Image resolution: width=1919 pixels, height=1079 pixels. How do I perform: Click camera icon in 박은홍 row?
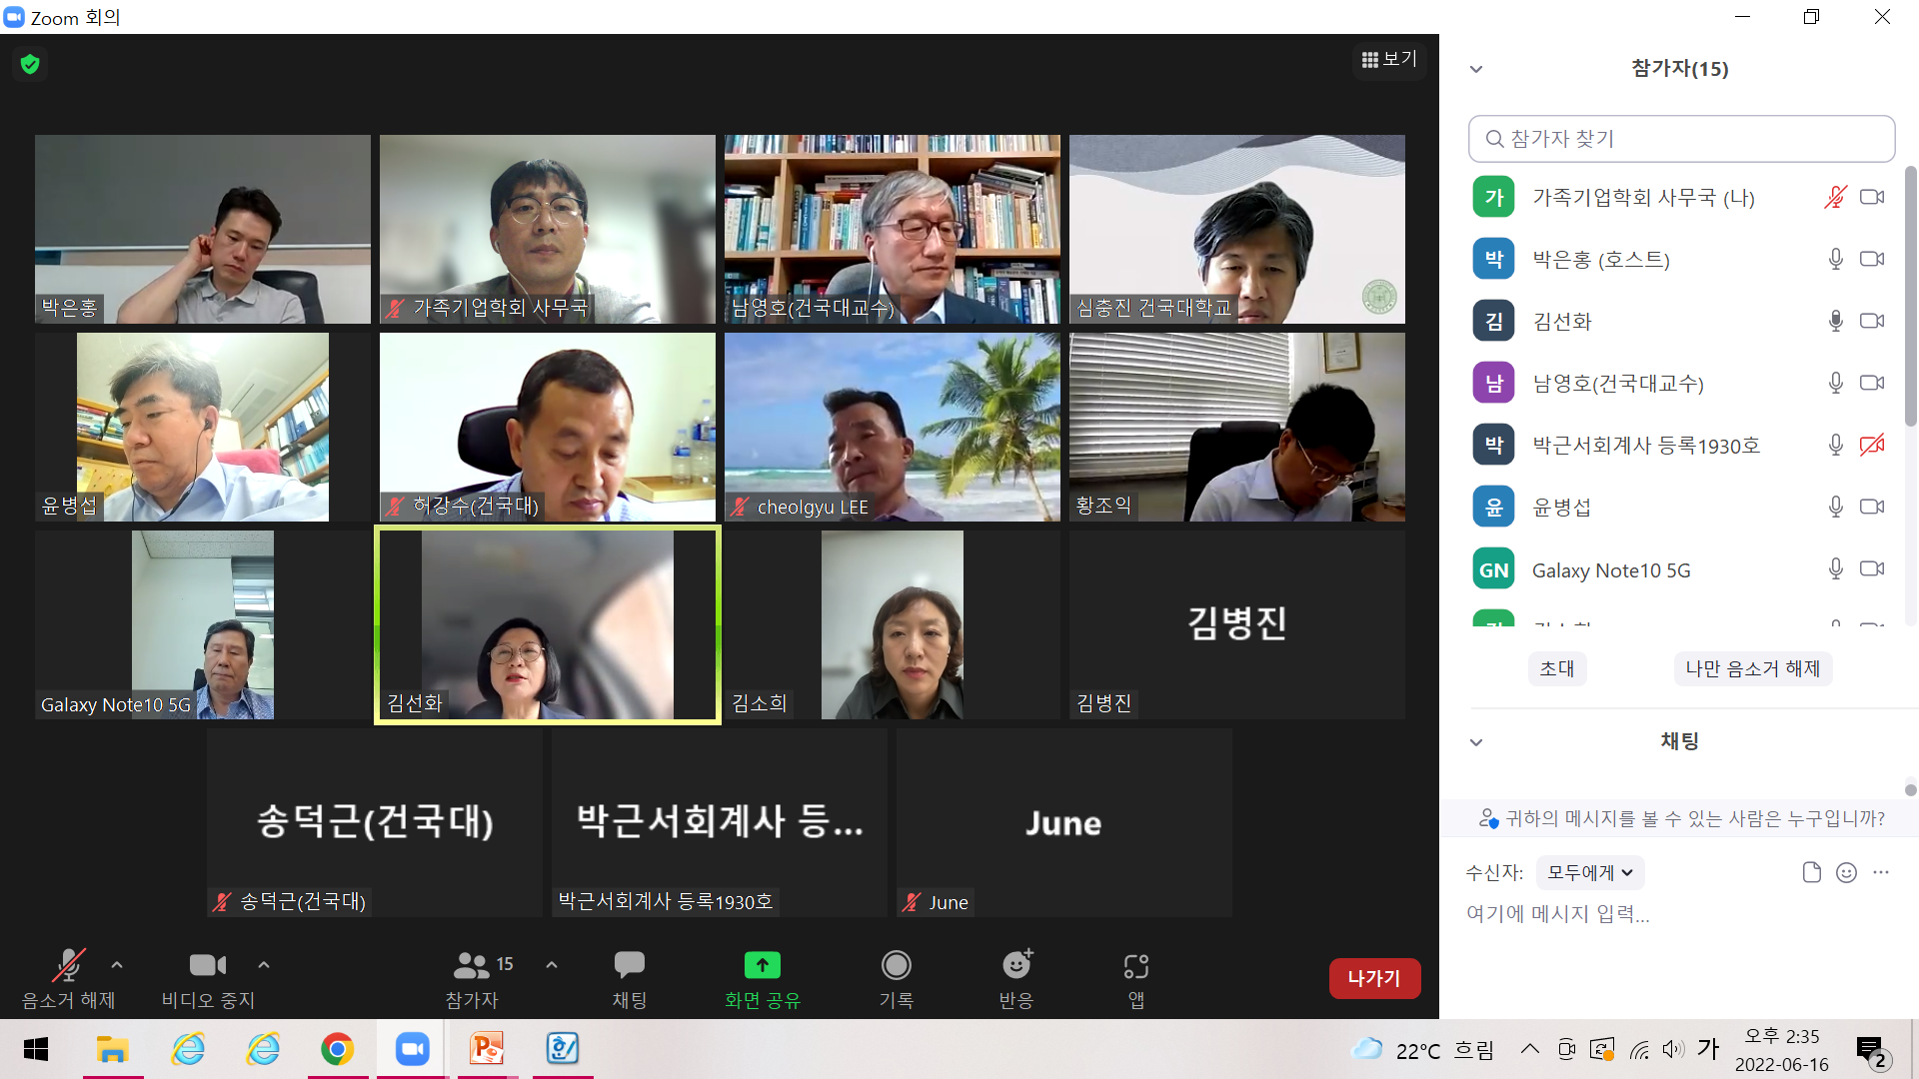point(1872,259)
